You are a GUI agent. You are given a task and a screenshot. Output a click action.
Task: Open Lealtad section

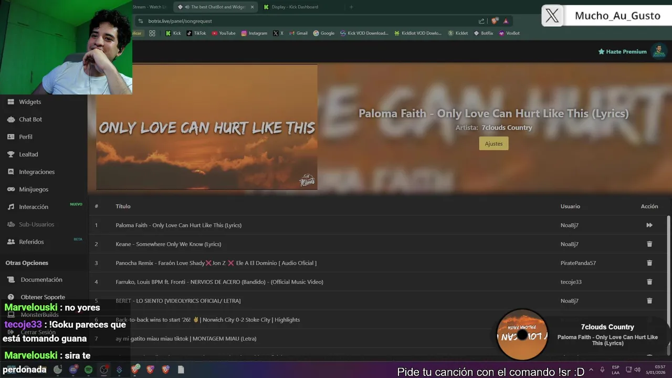pyautogui.click(x=28, y=154)
